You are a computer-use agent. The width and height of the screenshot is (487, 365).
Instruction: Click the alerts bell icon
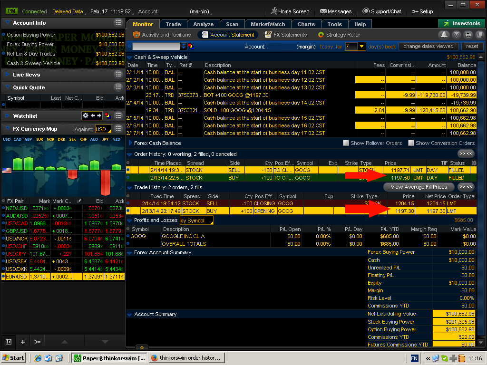[x=444, y=35]
